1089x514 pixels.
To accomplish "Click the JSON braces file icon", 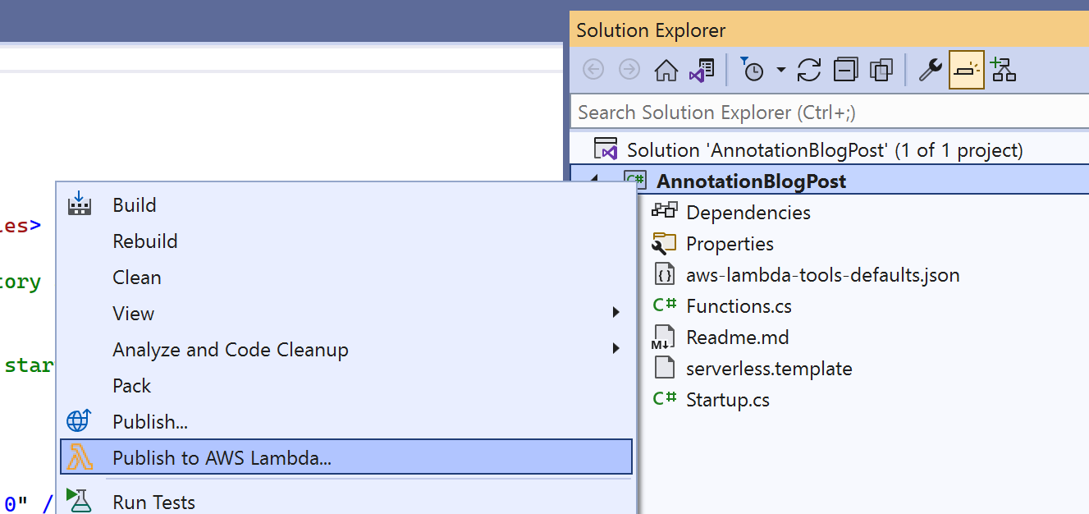I will 665,274.
